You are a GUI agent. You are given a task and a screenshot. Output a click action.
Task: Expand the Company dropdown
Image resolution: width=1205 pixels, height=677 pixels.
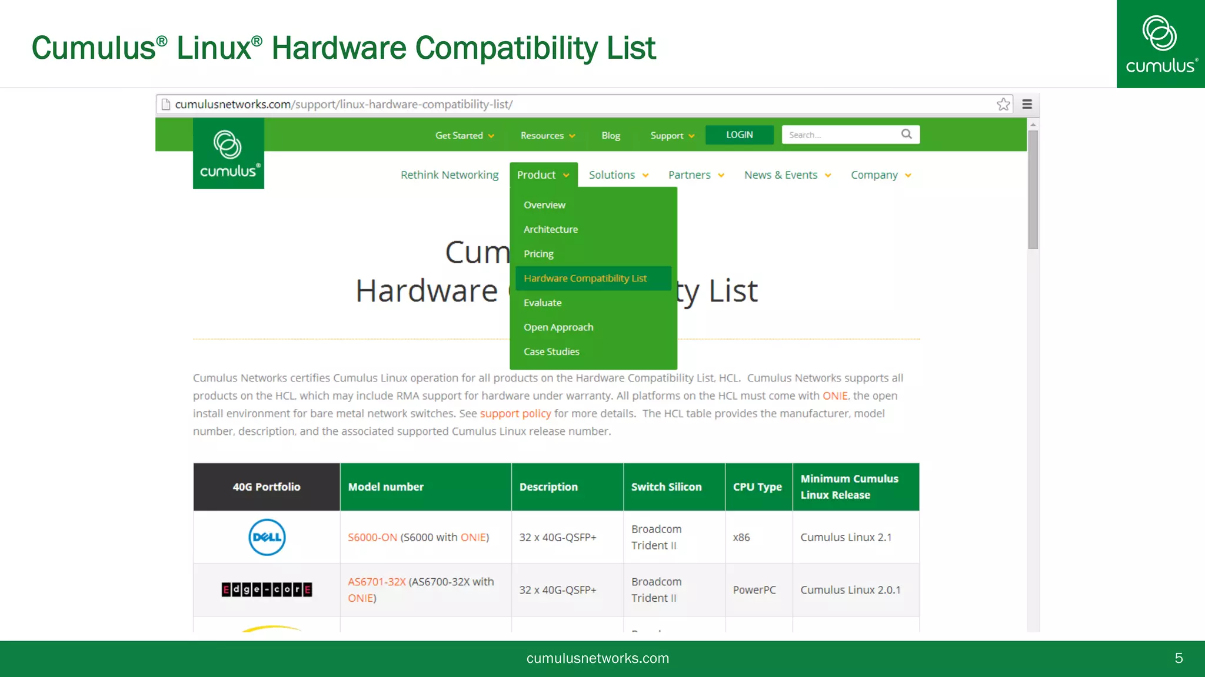pos(881,175)
